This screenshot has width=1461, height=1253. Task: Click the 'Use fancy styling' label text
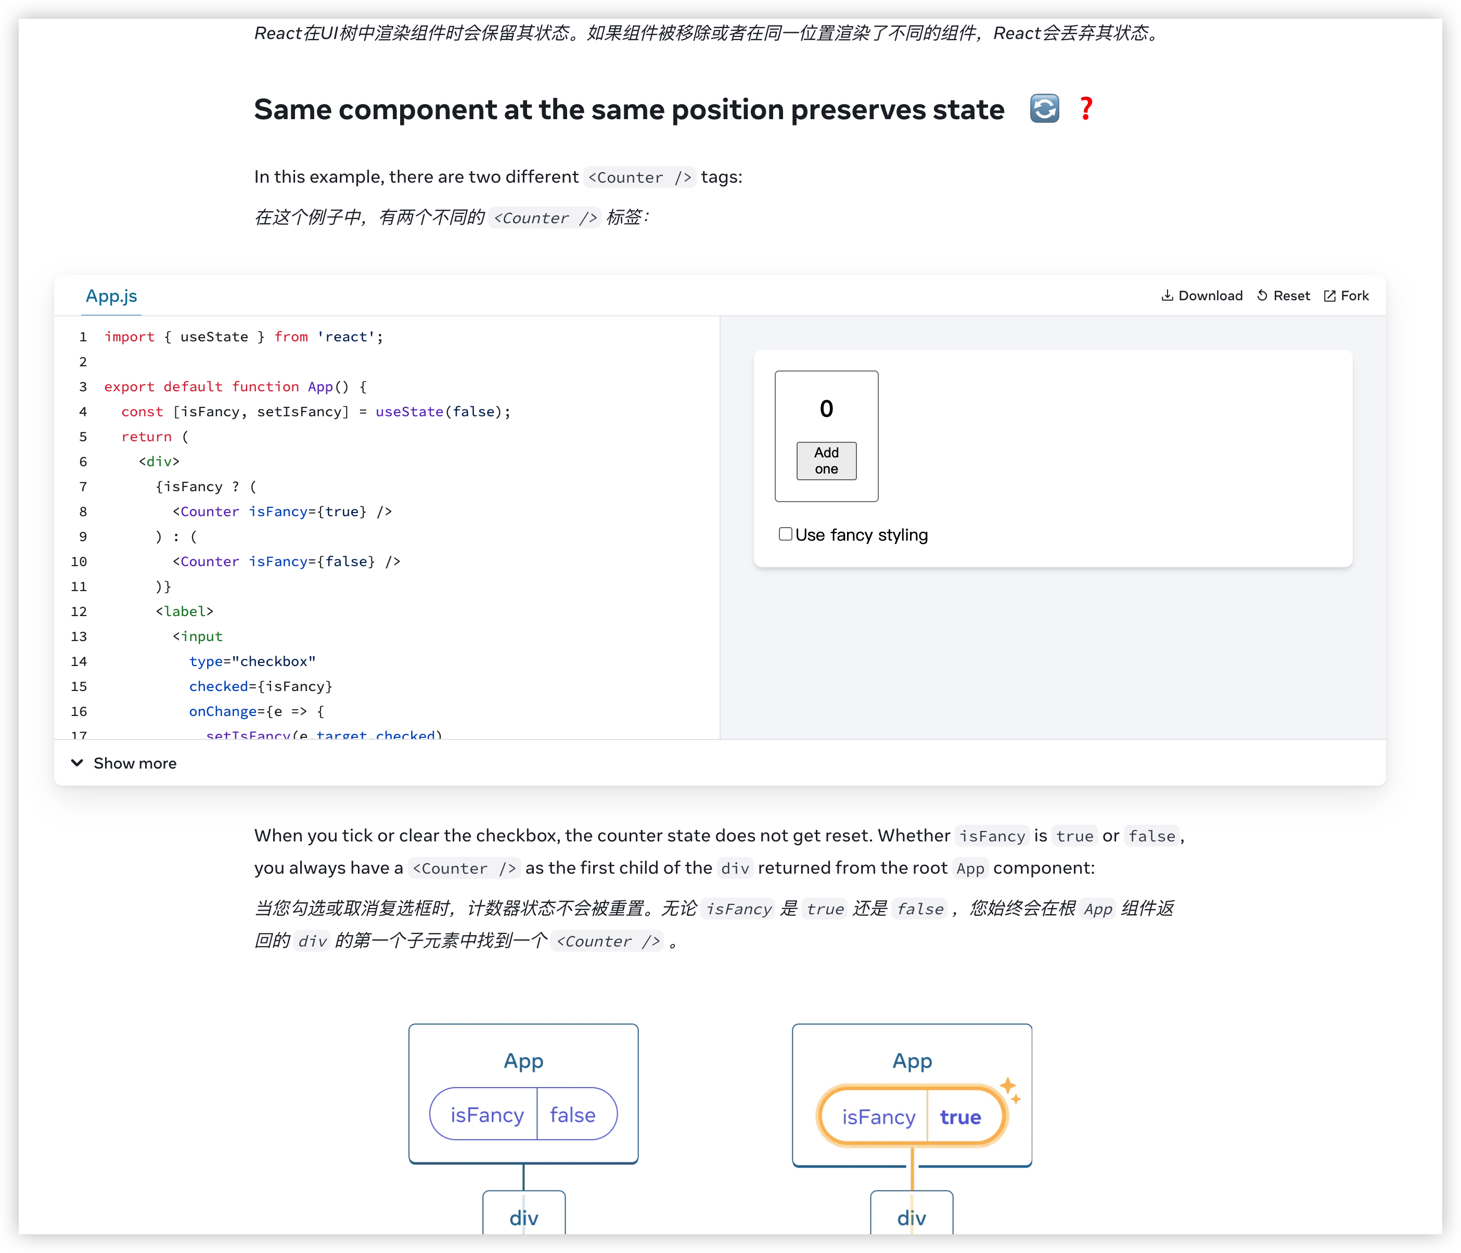click(x=861, y=535)
